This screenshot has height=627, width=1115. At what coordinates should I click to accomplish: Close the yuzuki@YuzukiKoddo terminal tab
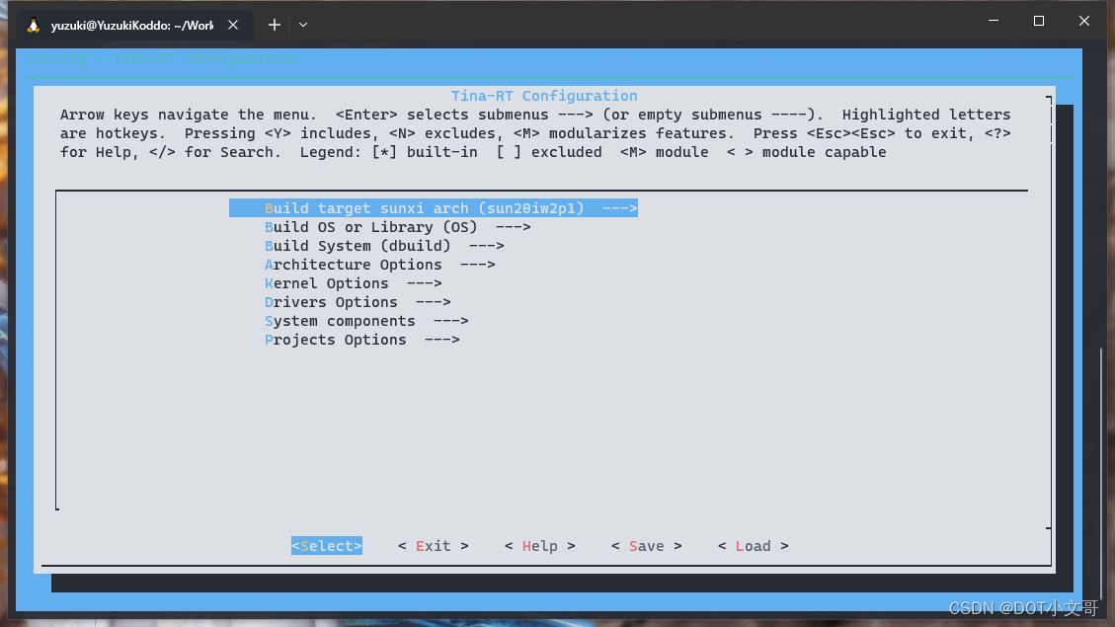(232, 25)
